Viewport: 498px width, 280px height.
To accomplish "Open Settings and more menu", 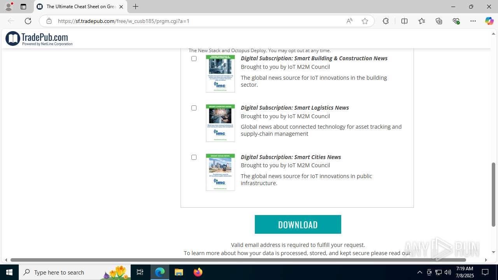I will [473, 21].
